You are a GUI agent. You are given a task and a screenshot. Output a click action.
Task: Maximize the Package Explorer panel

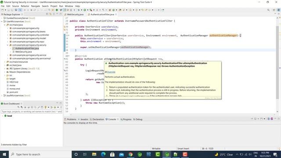pyautogui.click(x=61, y=14)
